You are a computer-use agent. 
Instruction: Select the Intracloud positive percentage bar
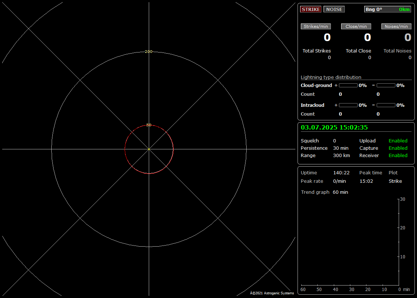348,105
